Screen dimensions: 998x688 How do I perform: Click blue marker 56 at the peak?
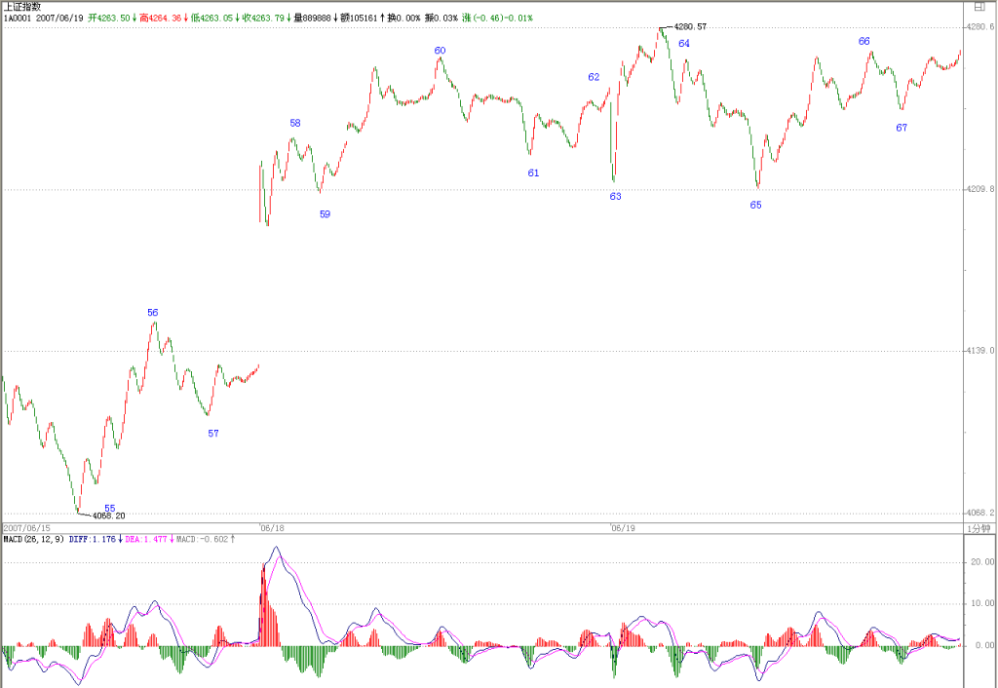(x=153, y=313)
